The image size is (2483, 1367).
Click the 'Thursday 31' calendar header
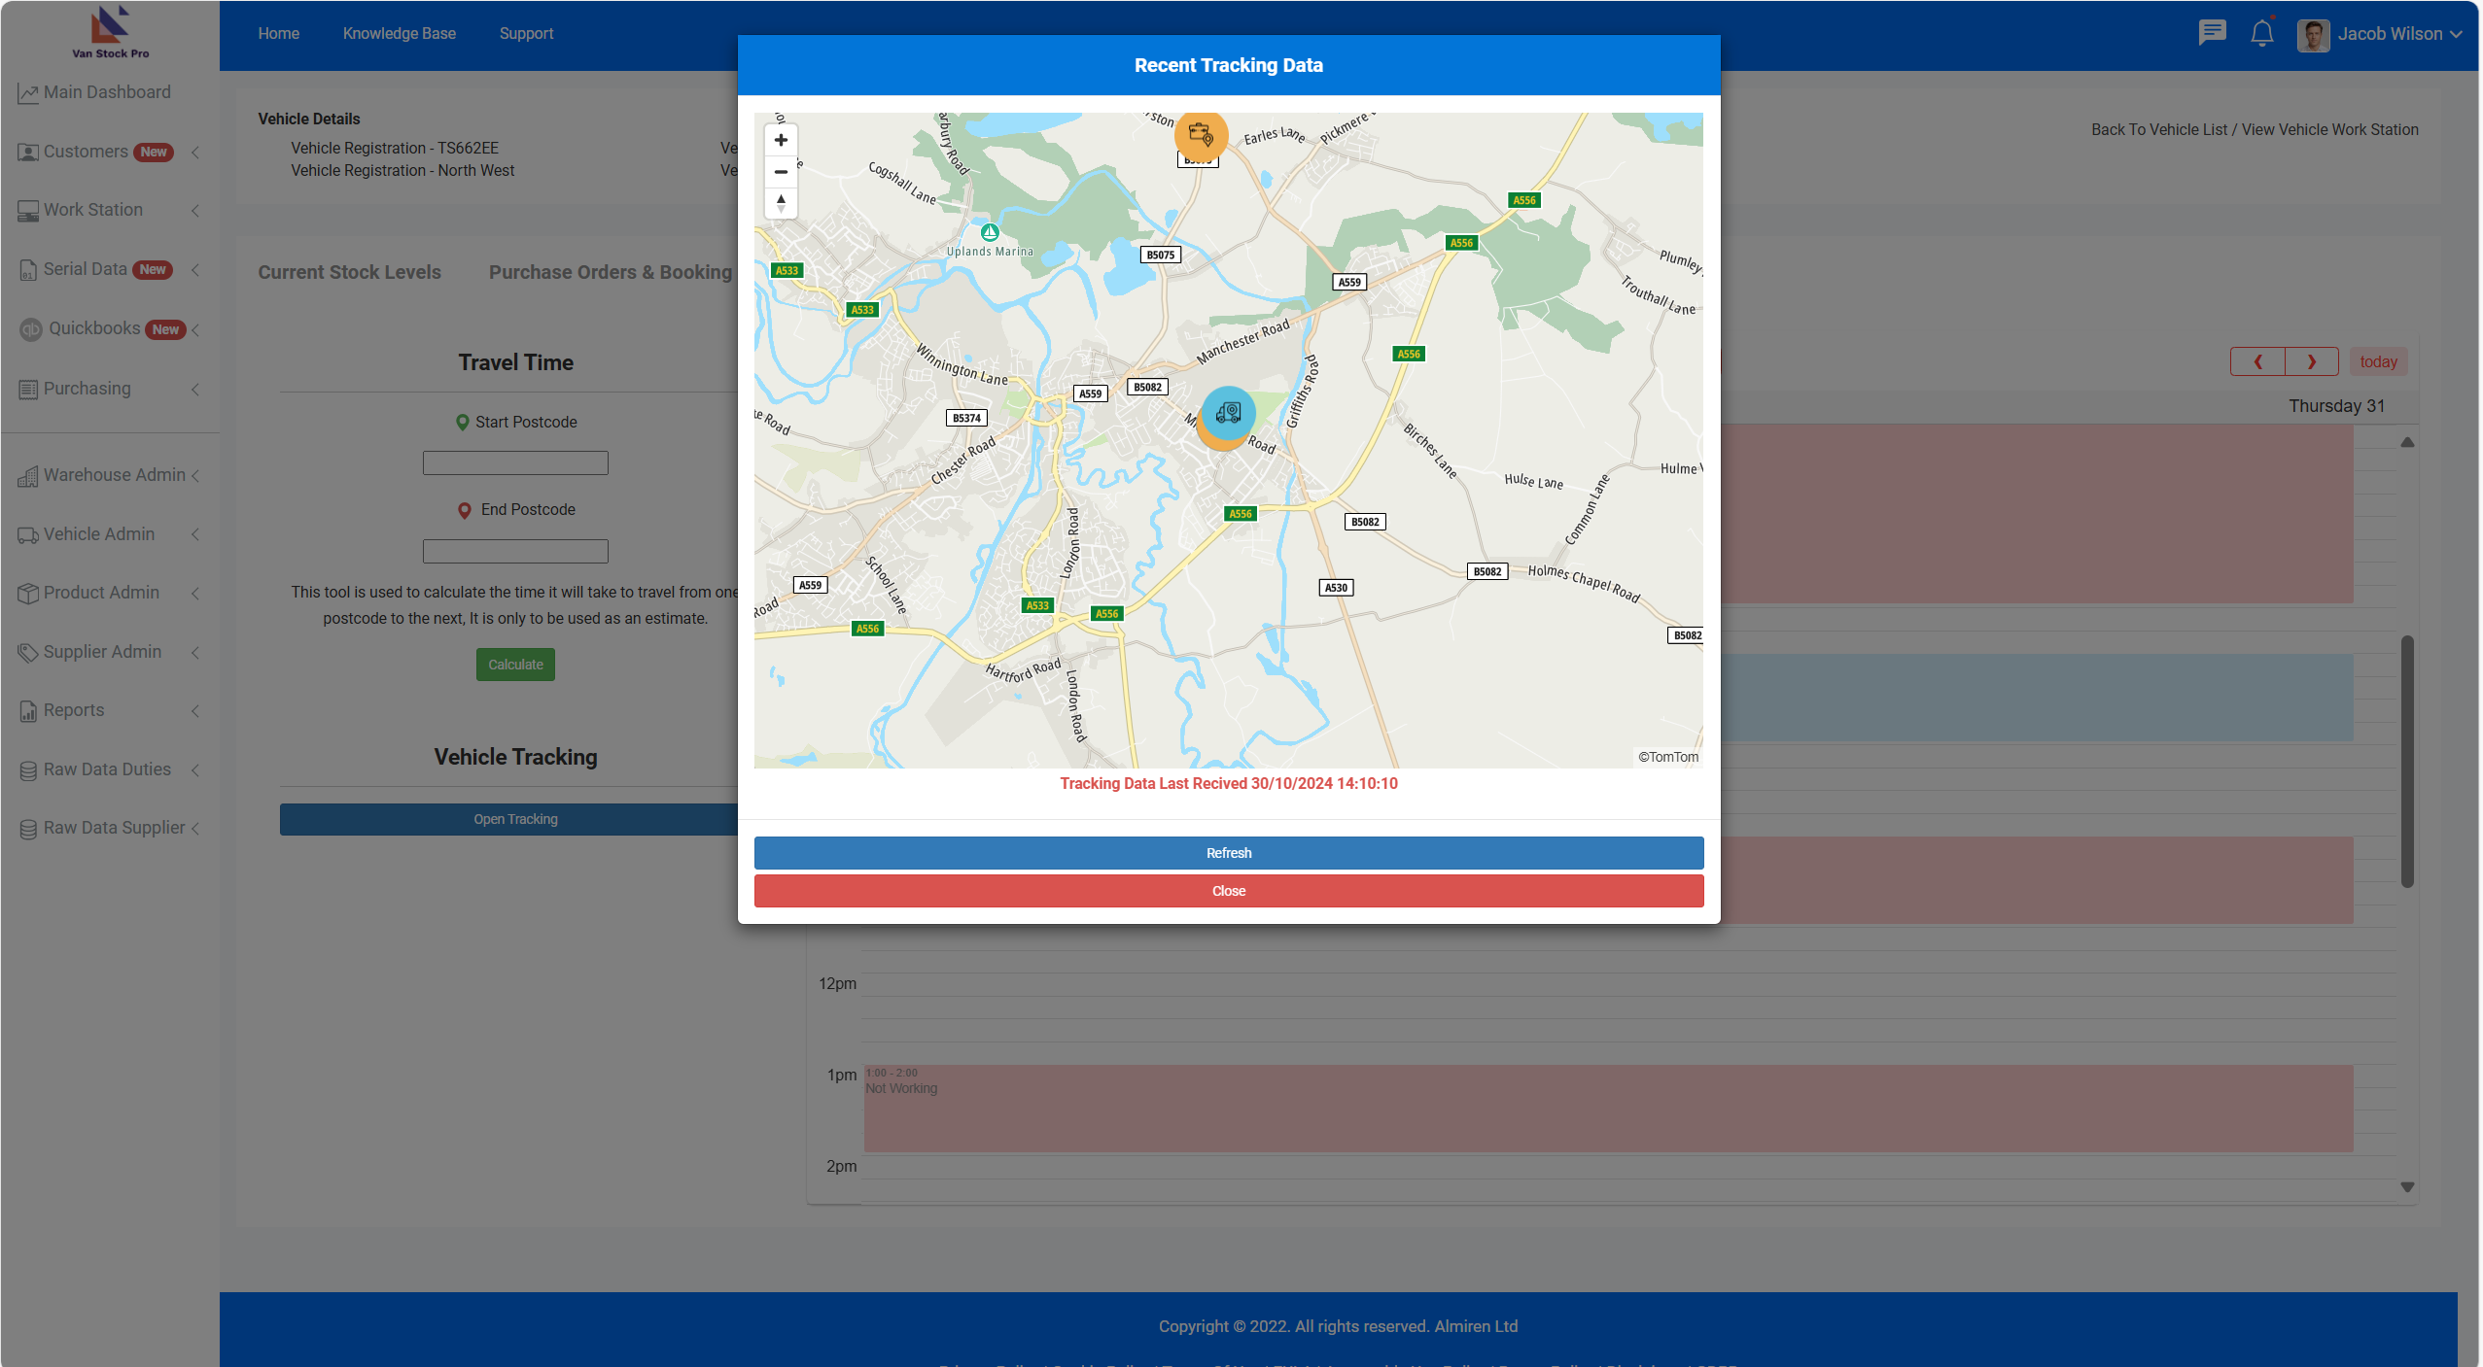click(x=2336, y=406)
